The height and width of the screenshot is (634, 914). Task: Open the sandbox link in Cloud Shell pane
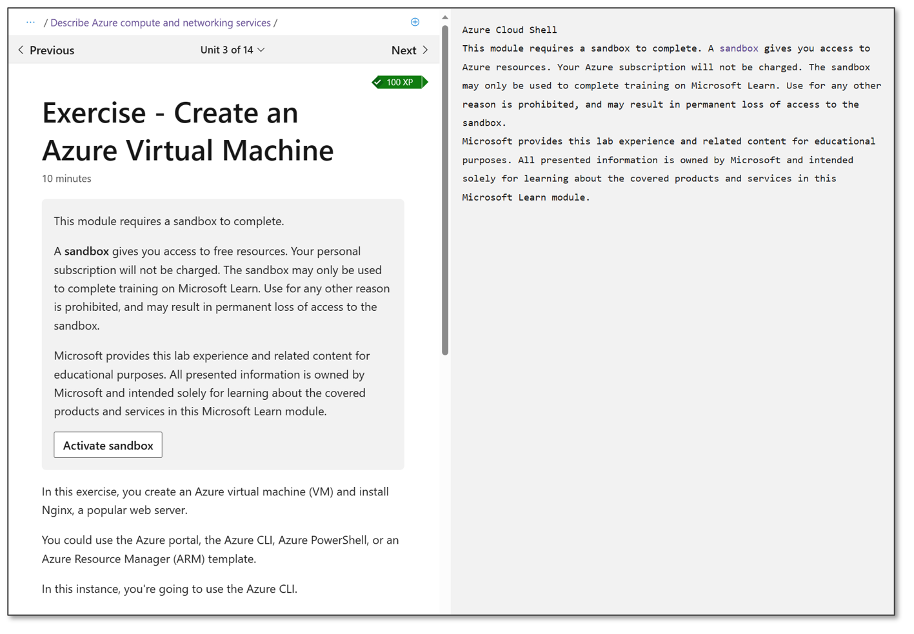click(x=739, y=48)
